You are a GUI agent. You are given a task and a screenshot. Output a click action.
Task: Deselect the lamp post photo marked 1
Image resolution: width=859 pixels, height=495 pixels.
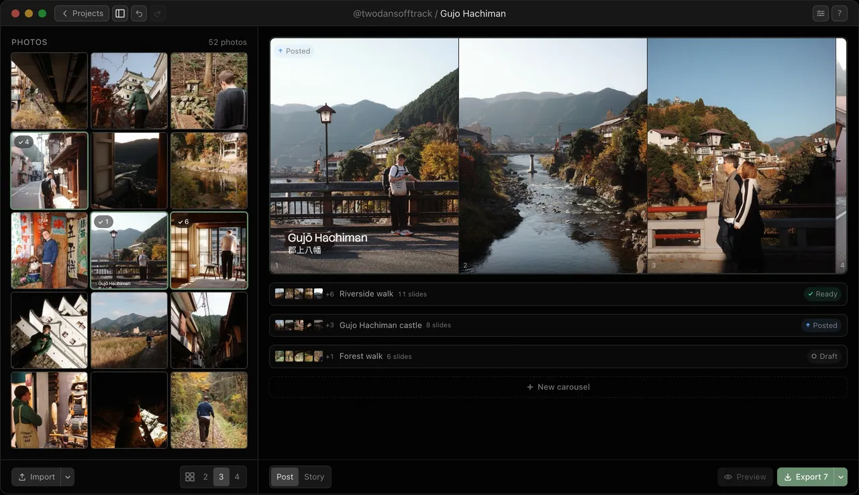click(129, 250)
